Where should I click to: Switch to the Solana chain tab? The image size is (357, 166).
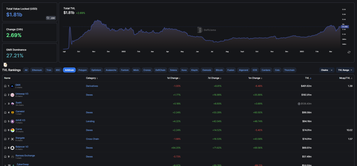pos(174,70)
